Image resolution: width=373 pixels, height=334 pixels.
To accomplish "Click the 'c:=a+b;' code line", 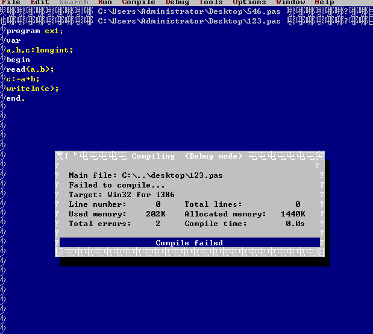I will click(x=23, y=79).
